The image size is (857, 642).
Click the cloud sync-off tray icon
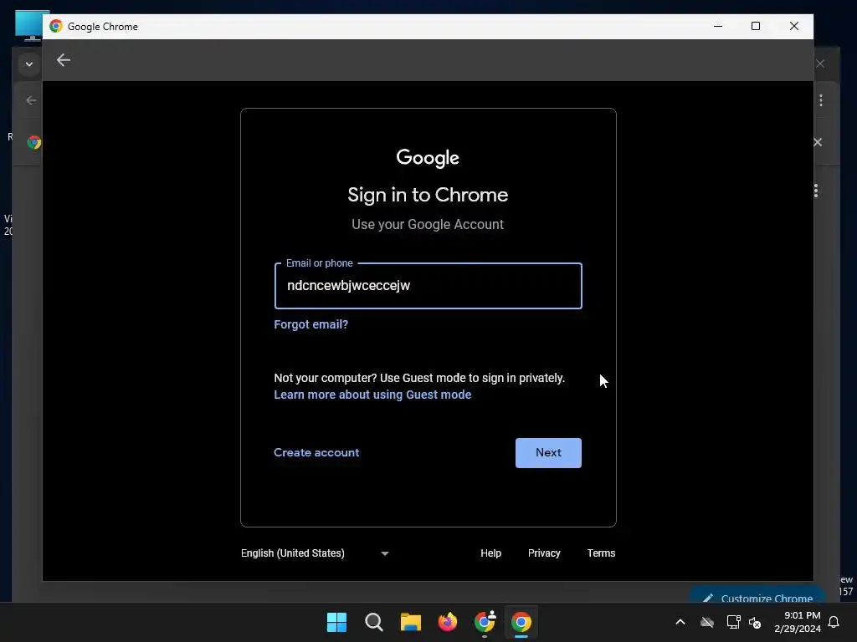[707, 622]
